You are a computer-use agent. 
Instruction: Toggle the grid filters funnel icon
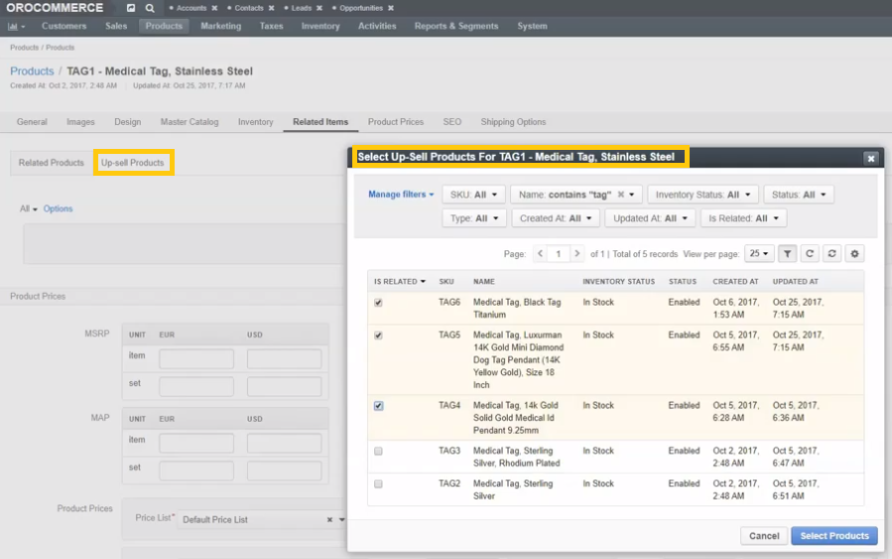788,253
